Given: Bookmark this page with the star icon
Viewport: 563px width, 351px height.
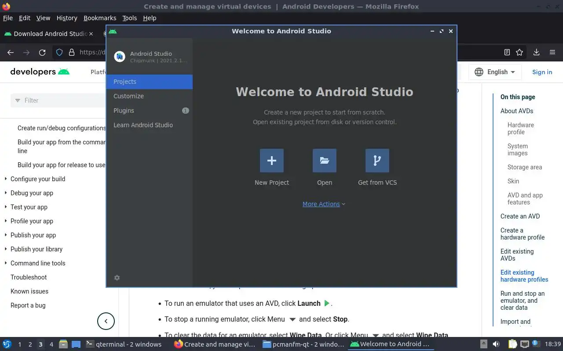Looking at the screenshot, I should click(x=519, y=52).
